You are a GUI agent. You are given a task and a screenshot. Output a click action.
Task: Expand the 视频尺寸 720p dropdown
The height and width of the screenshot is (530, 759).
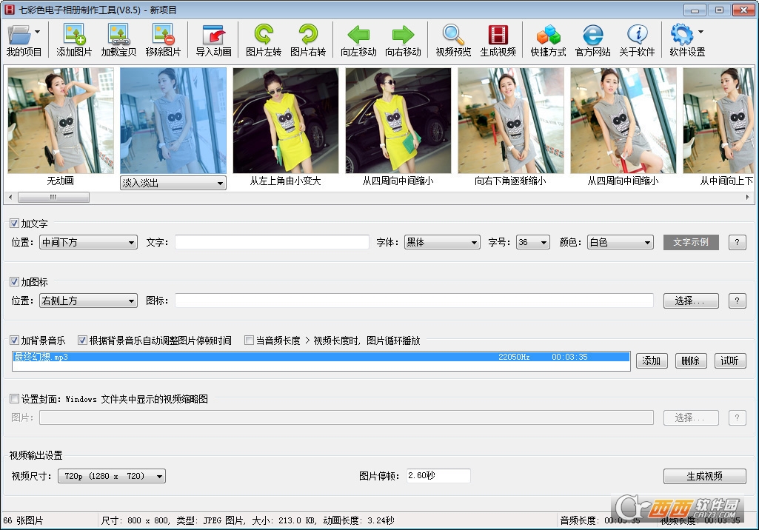click(x=112, y=476)
